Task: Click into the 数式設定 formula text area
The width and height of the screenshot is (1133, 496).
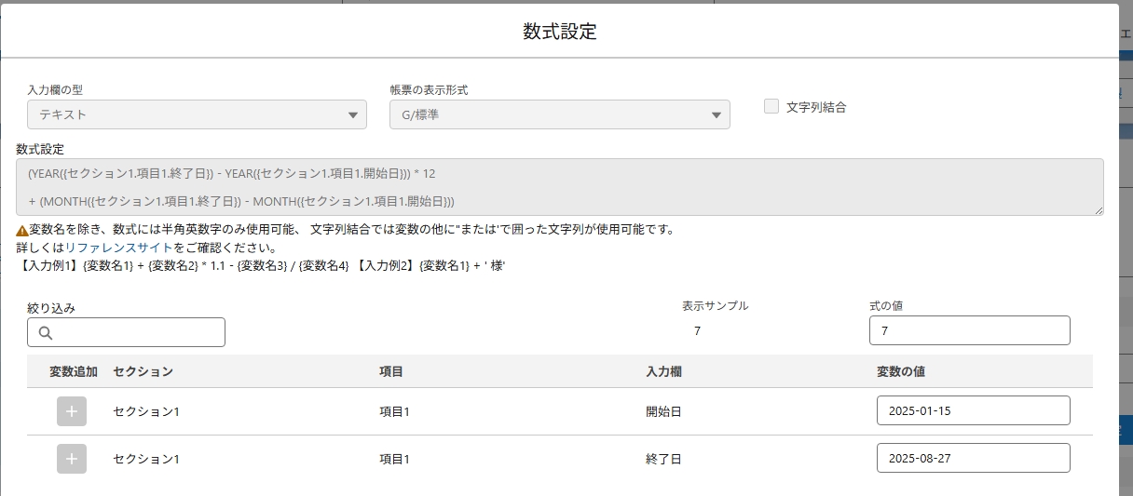Action: coord(559,187)
